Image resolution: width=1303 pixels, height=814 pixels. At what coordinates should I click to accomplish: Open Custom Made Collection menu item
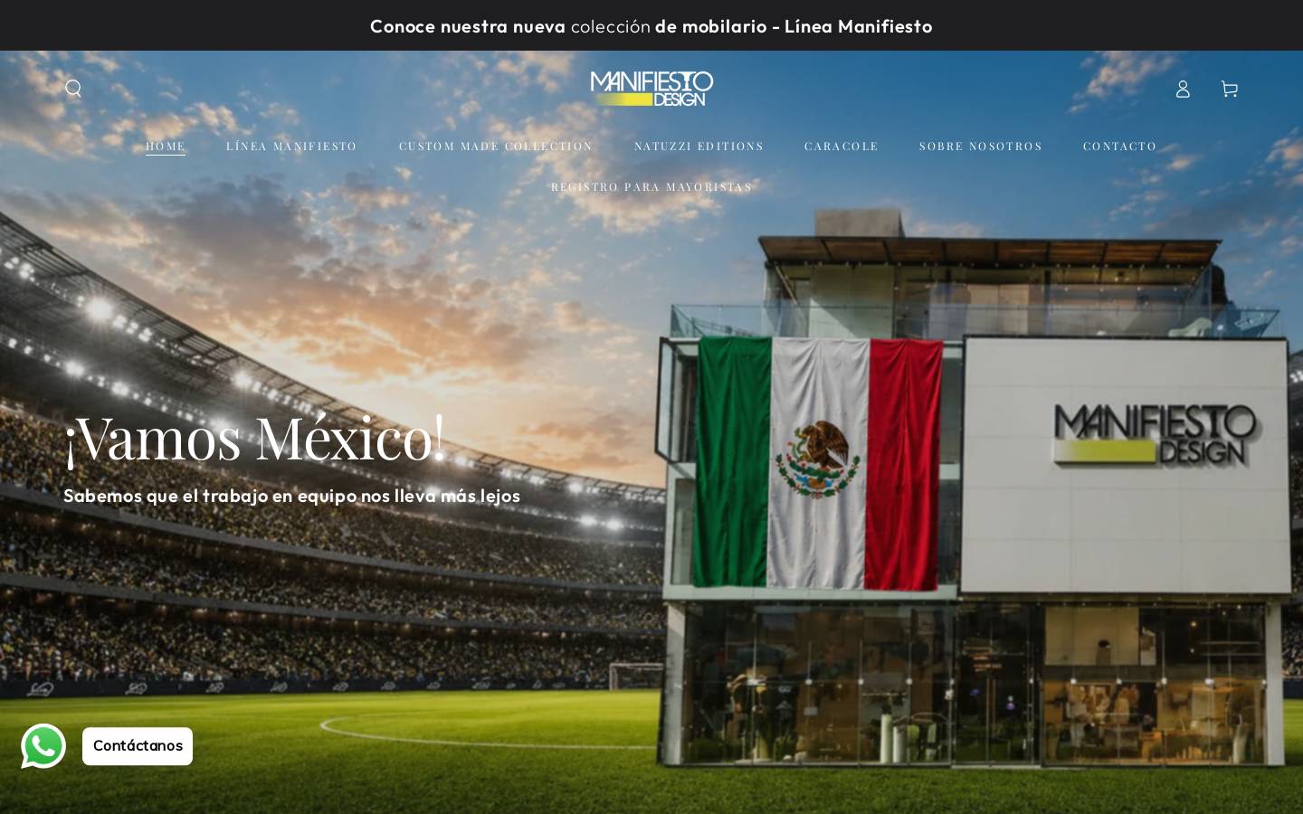pyautogui.click(x=496, y=147)
